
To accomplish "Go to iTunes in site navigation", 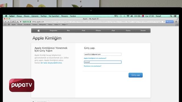I will (128, 31).
